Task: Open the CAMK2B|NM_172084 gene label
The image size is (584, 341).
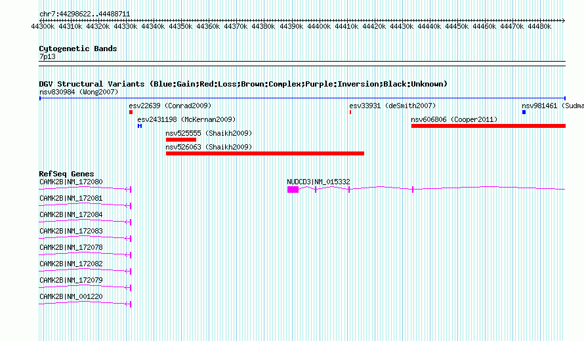Action: 71,214
